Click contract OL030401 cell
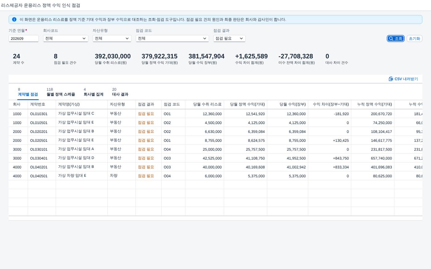The height and width of the screenshot is (269, 431). [39, 158]
